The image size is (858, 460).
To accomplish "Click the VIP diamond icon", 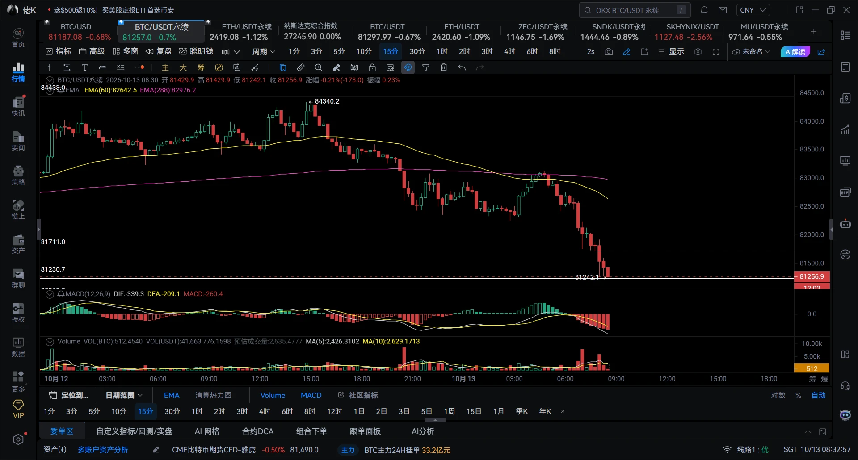I will [x=18, y=409].
